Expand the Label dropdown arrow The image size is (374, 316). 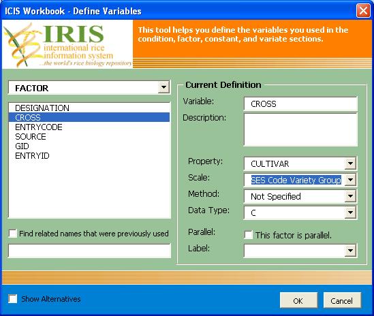[350, 251]
